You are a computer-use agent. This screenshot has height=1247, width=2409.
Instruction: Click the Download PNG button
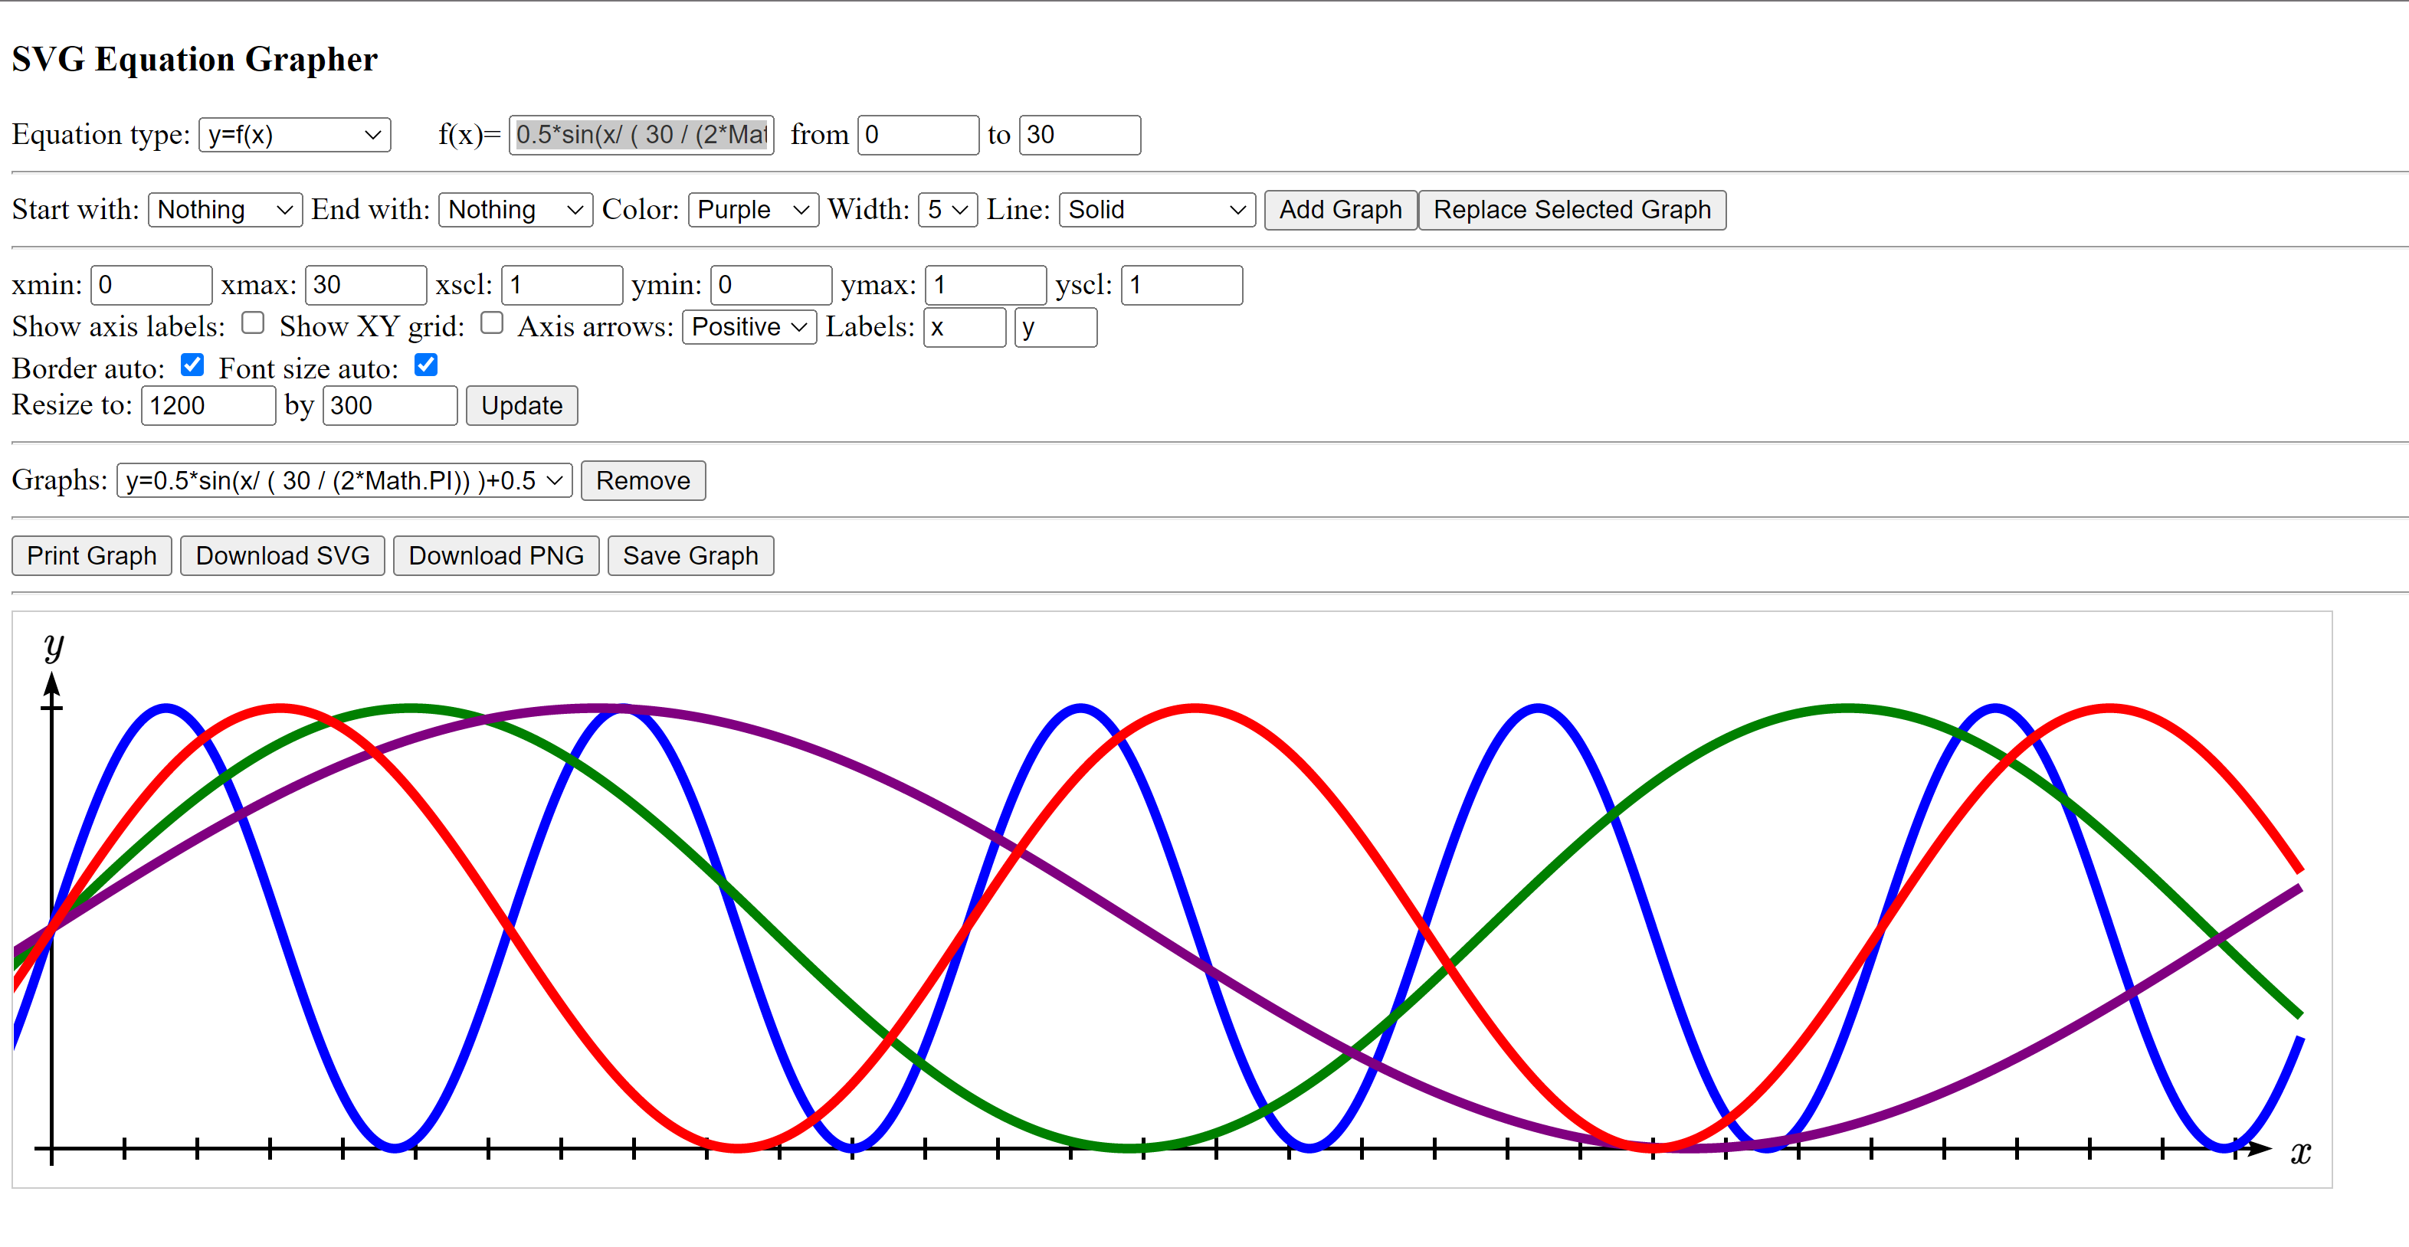click(497, 556)
